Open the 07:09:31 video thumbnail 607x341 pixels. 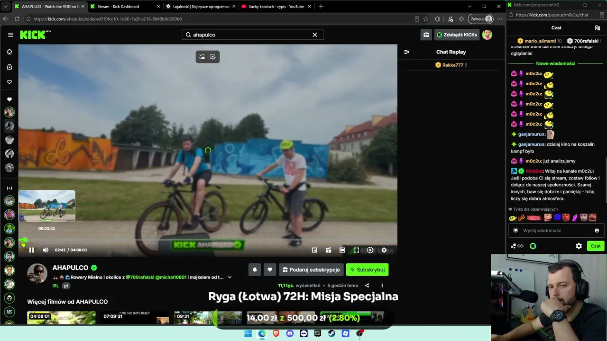point(135,318)
